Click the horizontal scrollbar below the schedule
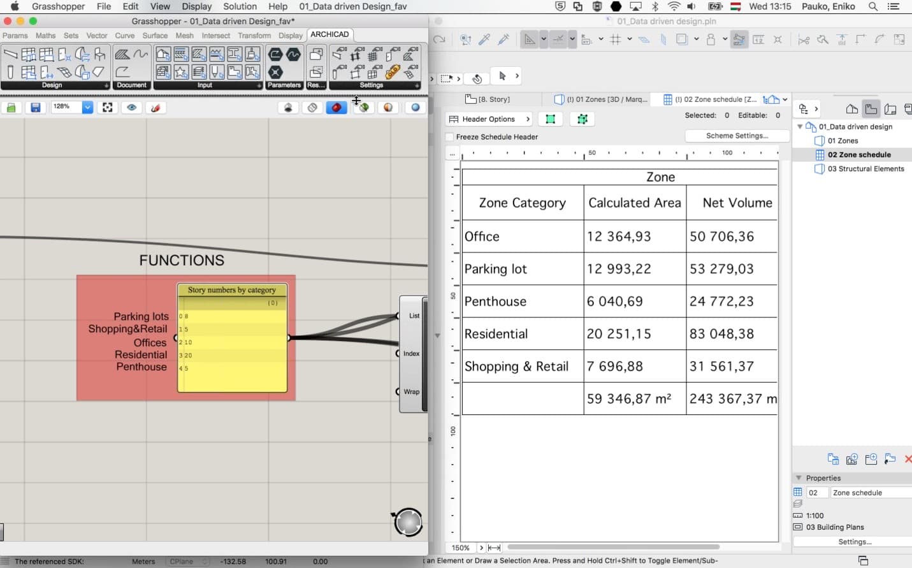 pyautogui.click(x=613, y=547)
